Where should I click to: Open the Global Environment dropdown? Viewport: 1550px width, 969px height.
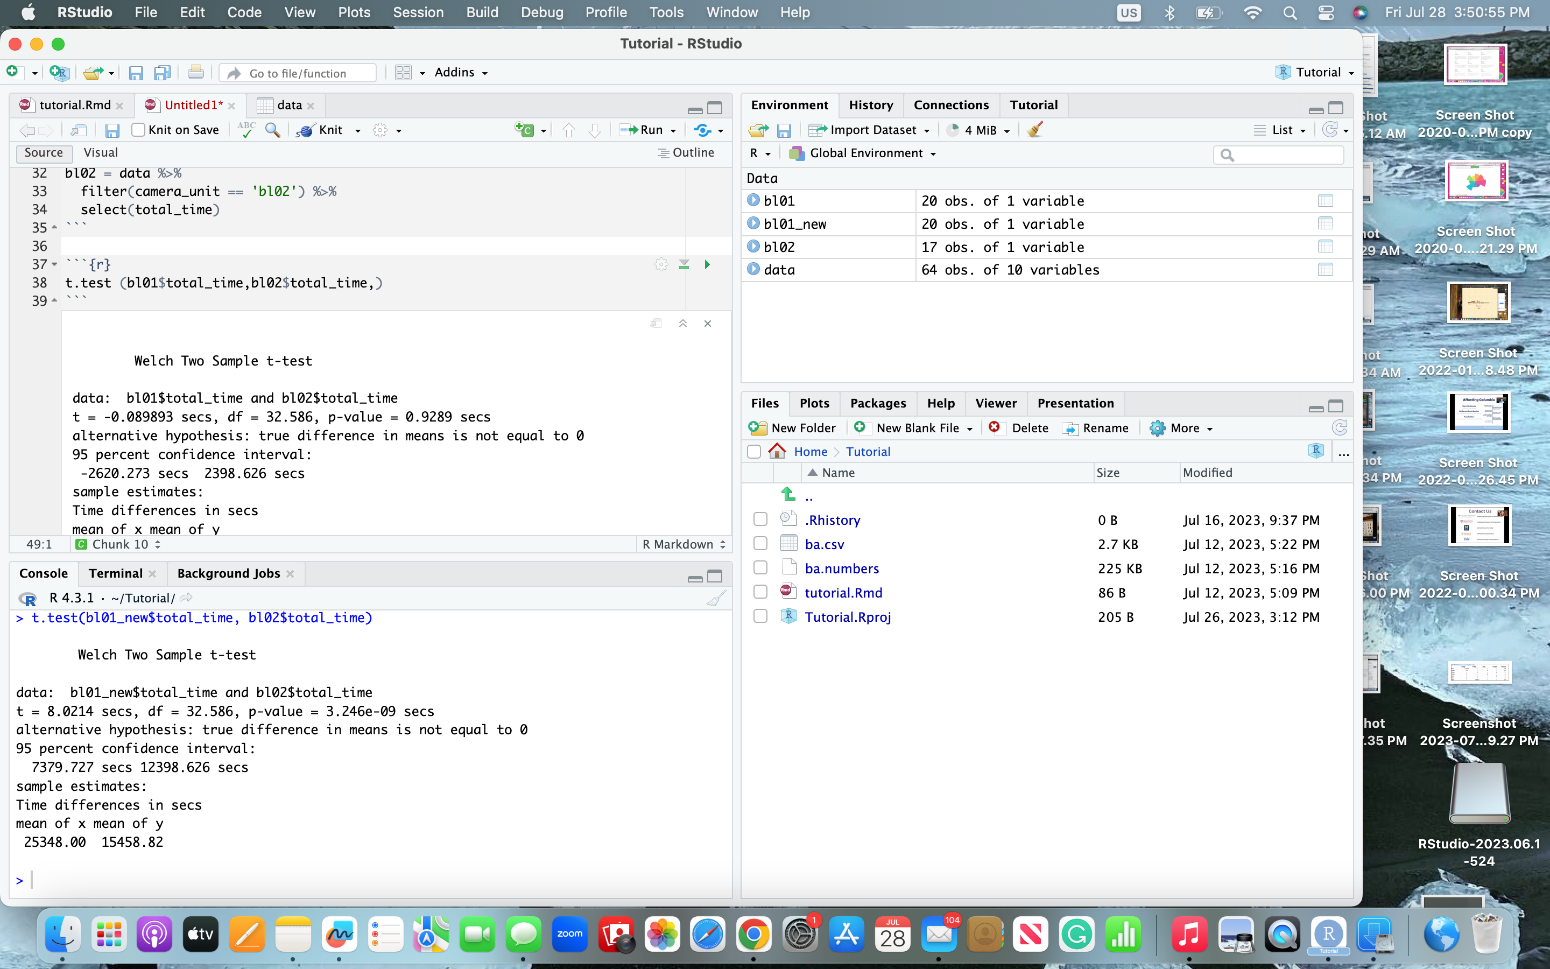[863, 153]
